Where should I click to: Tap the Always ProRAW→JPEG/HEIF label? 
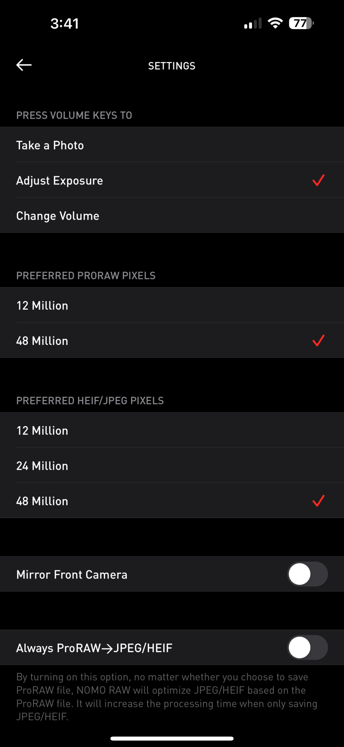[x=94, y=648]
